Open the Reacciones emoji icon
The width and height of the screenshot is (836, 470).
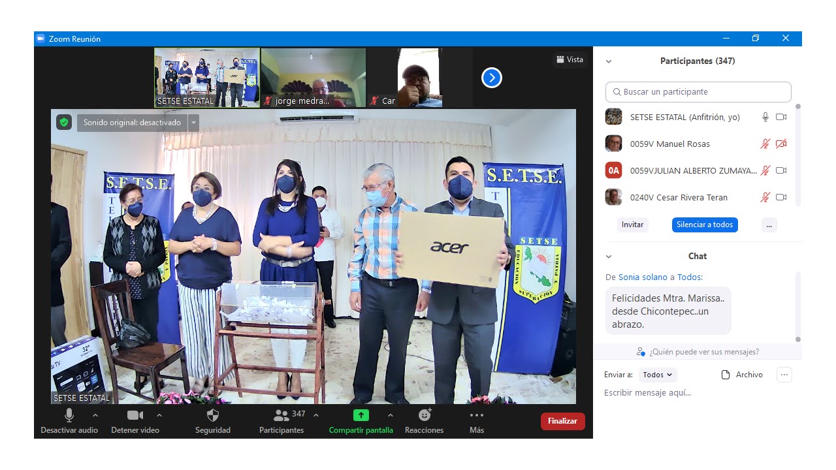point(425,415)
